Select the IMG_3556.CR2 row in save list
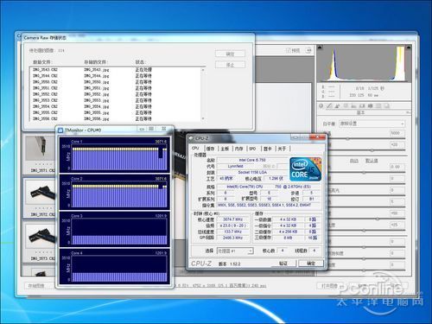 pyautogui.click(x=115, y=118)
